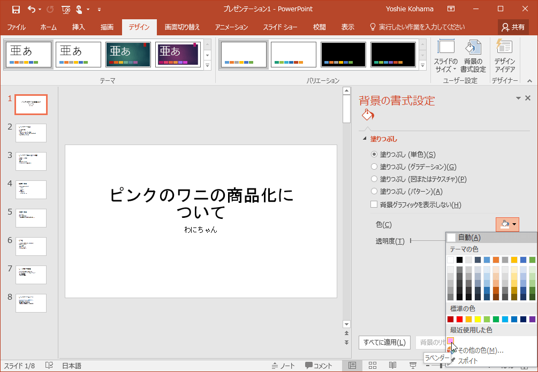Select the lavender recently used color
Image resolution: width=538 pixels, height=372 pixels.
point(451,340)
